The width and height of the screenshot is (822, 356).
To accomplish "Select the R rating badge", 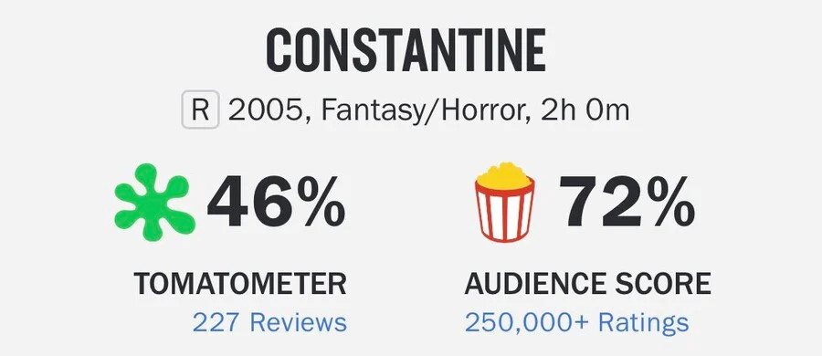I will [x=200, y=110].
